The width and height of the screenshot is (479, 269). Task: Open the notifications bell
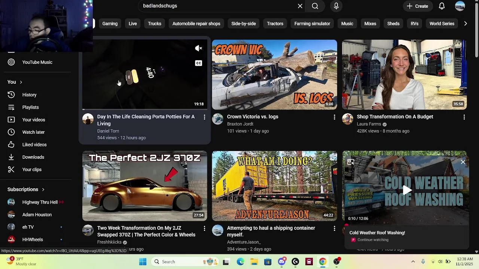click(442, 6)
